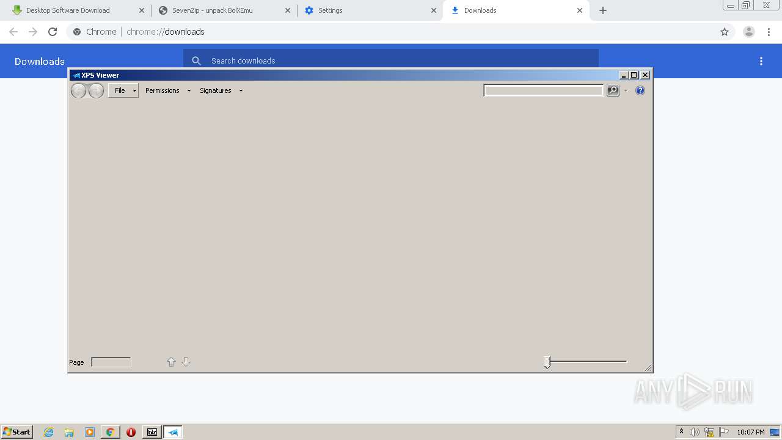Screen dimensions: 782x440
Task: Minimize the XPS Viewer window
Action: pos(624,75)
